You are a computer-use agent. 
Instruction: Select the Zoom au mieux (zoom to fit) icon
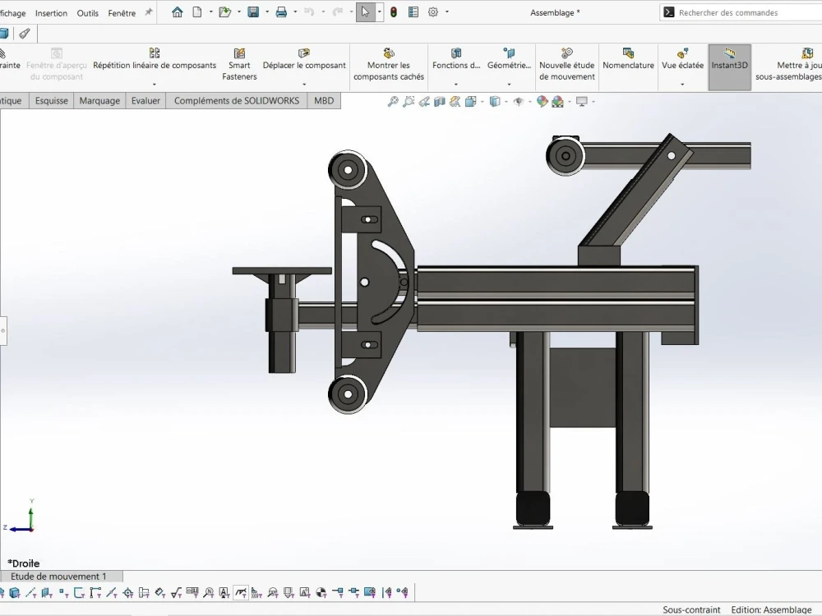[x=393, y=100]
